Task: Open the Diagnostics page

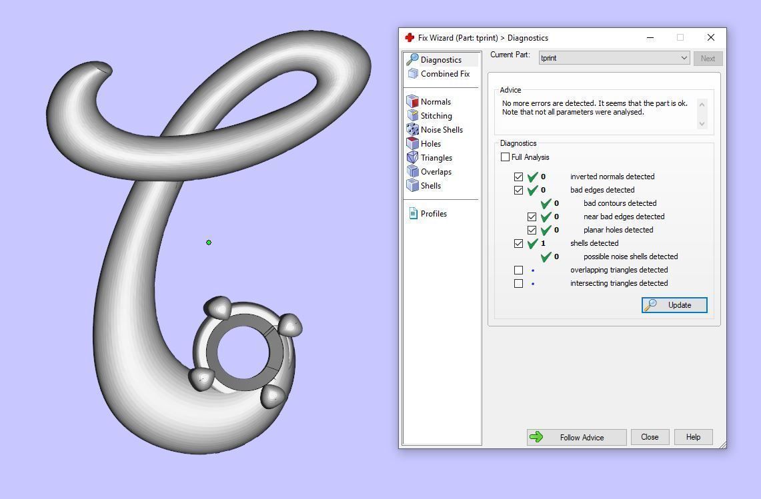Action: (442, 60)
